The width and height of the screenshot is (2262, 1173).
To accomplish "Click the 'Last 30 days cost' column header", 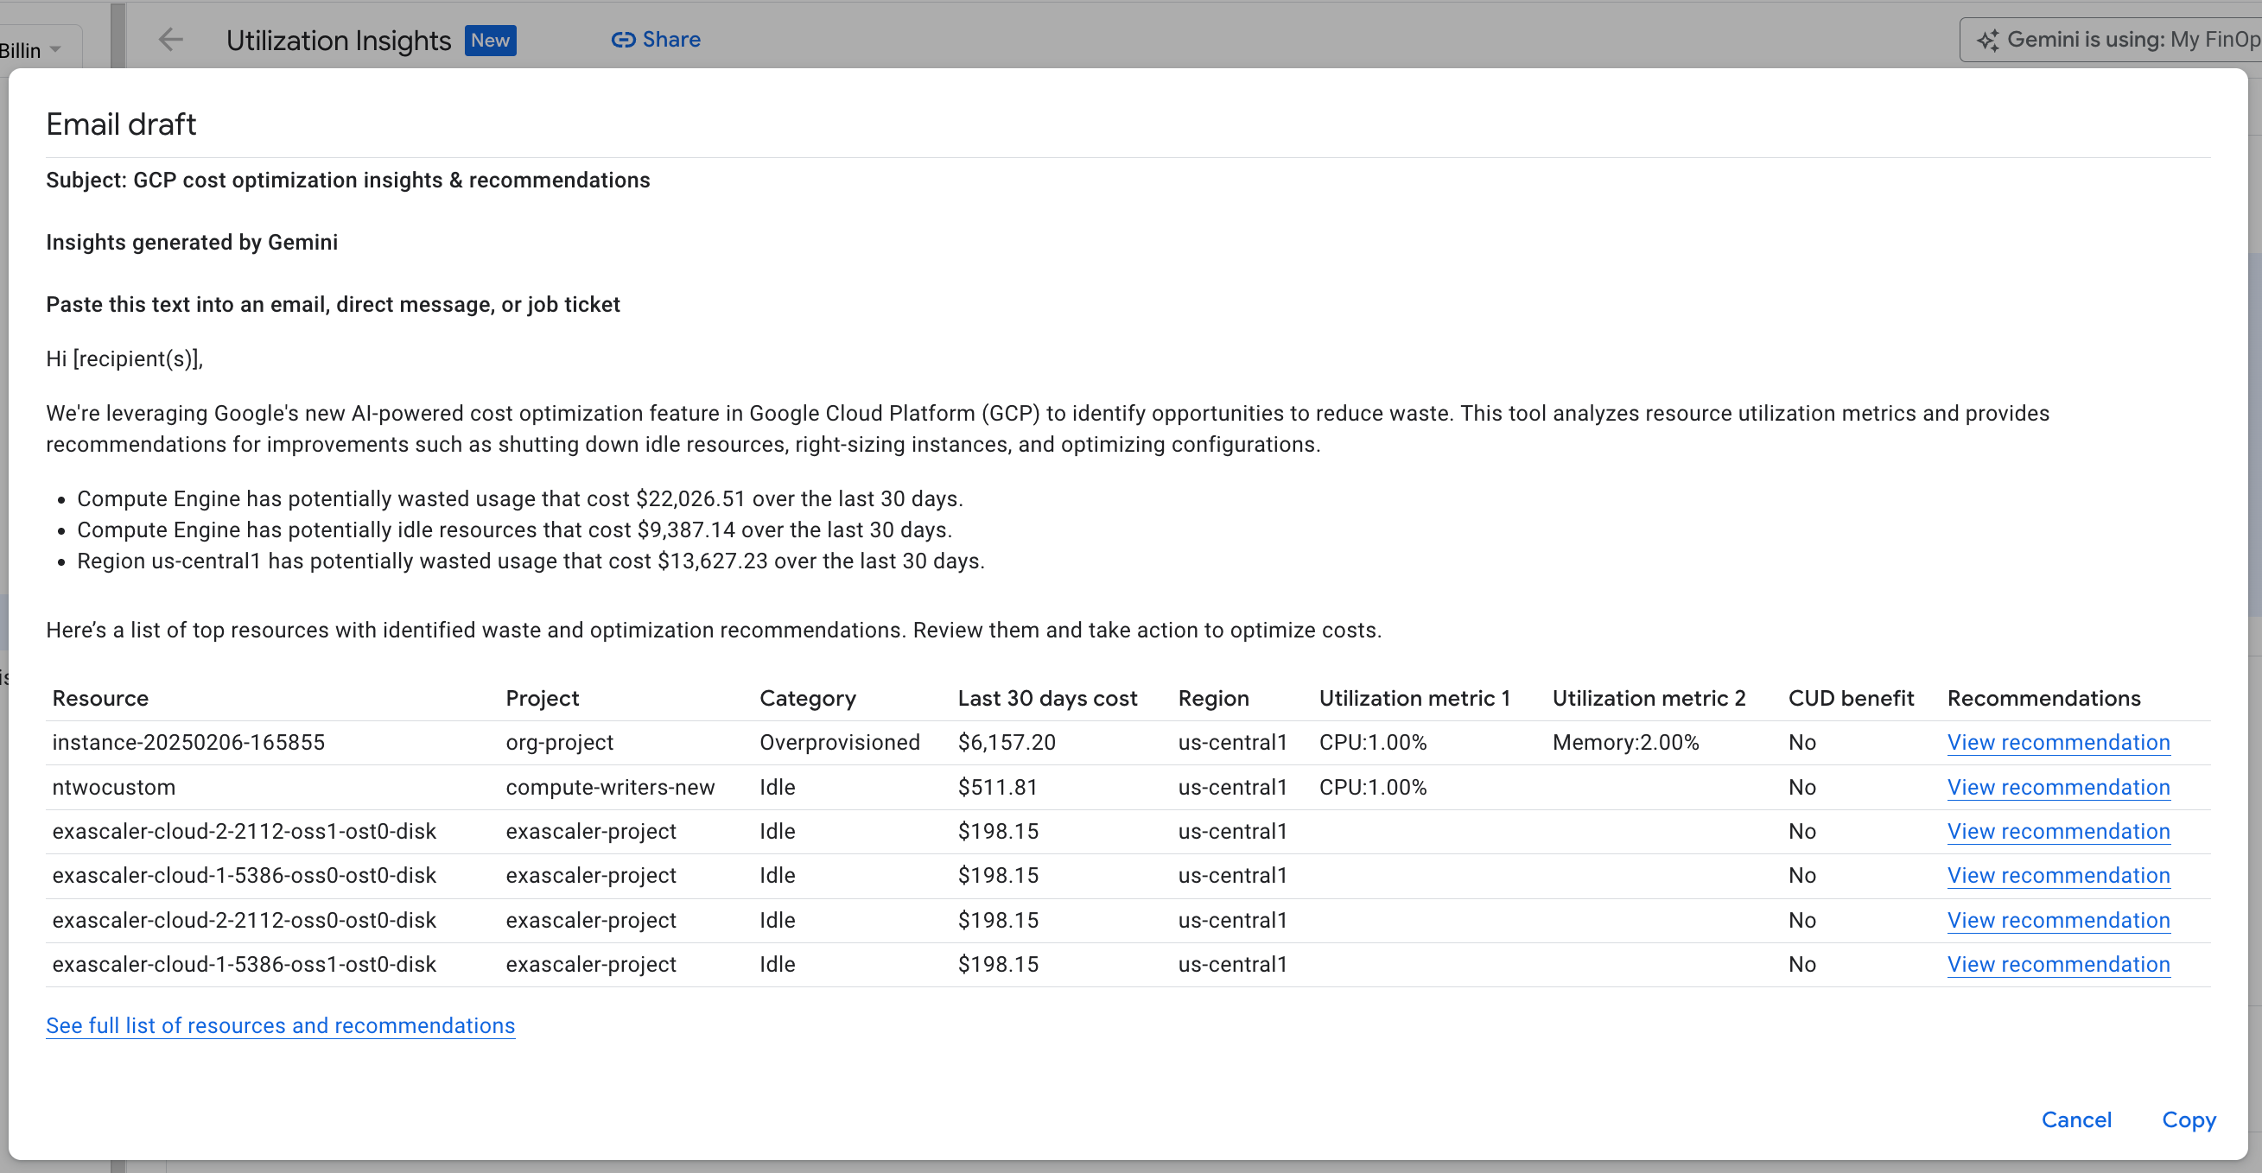I will [x=1047, y=698].
